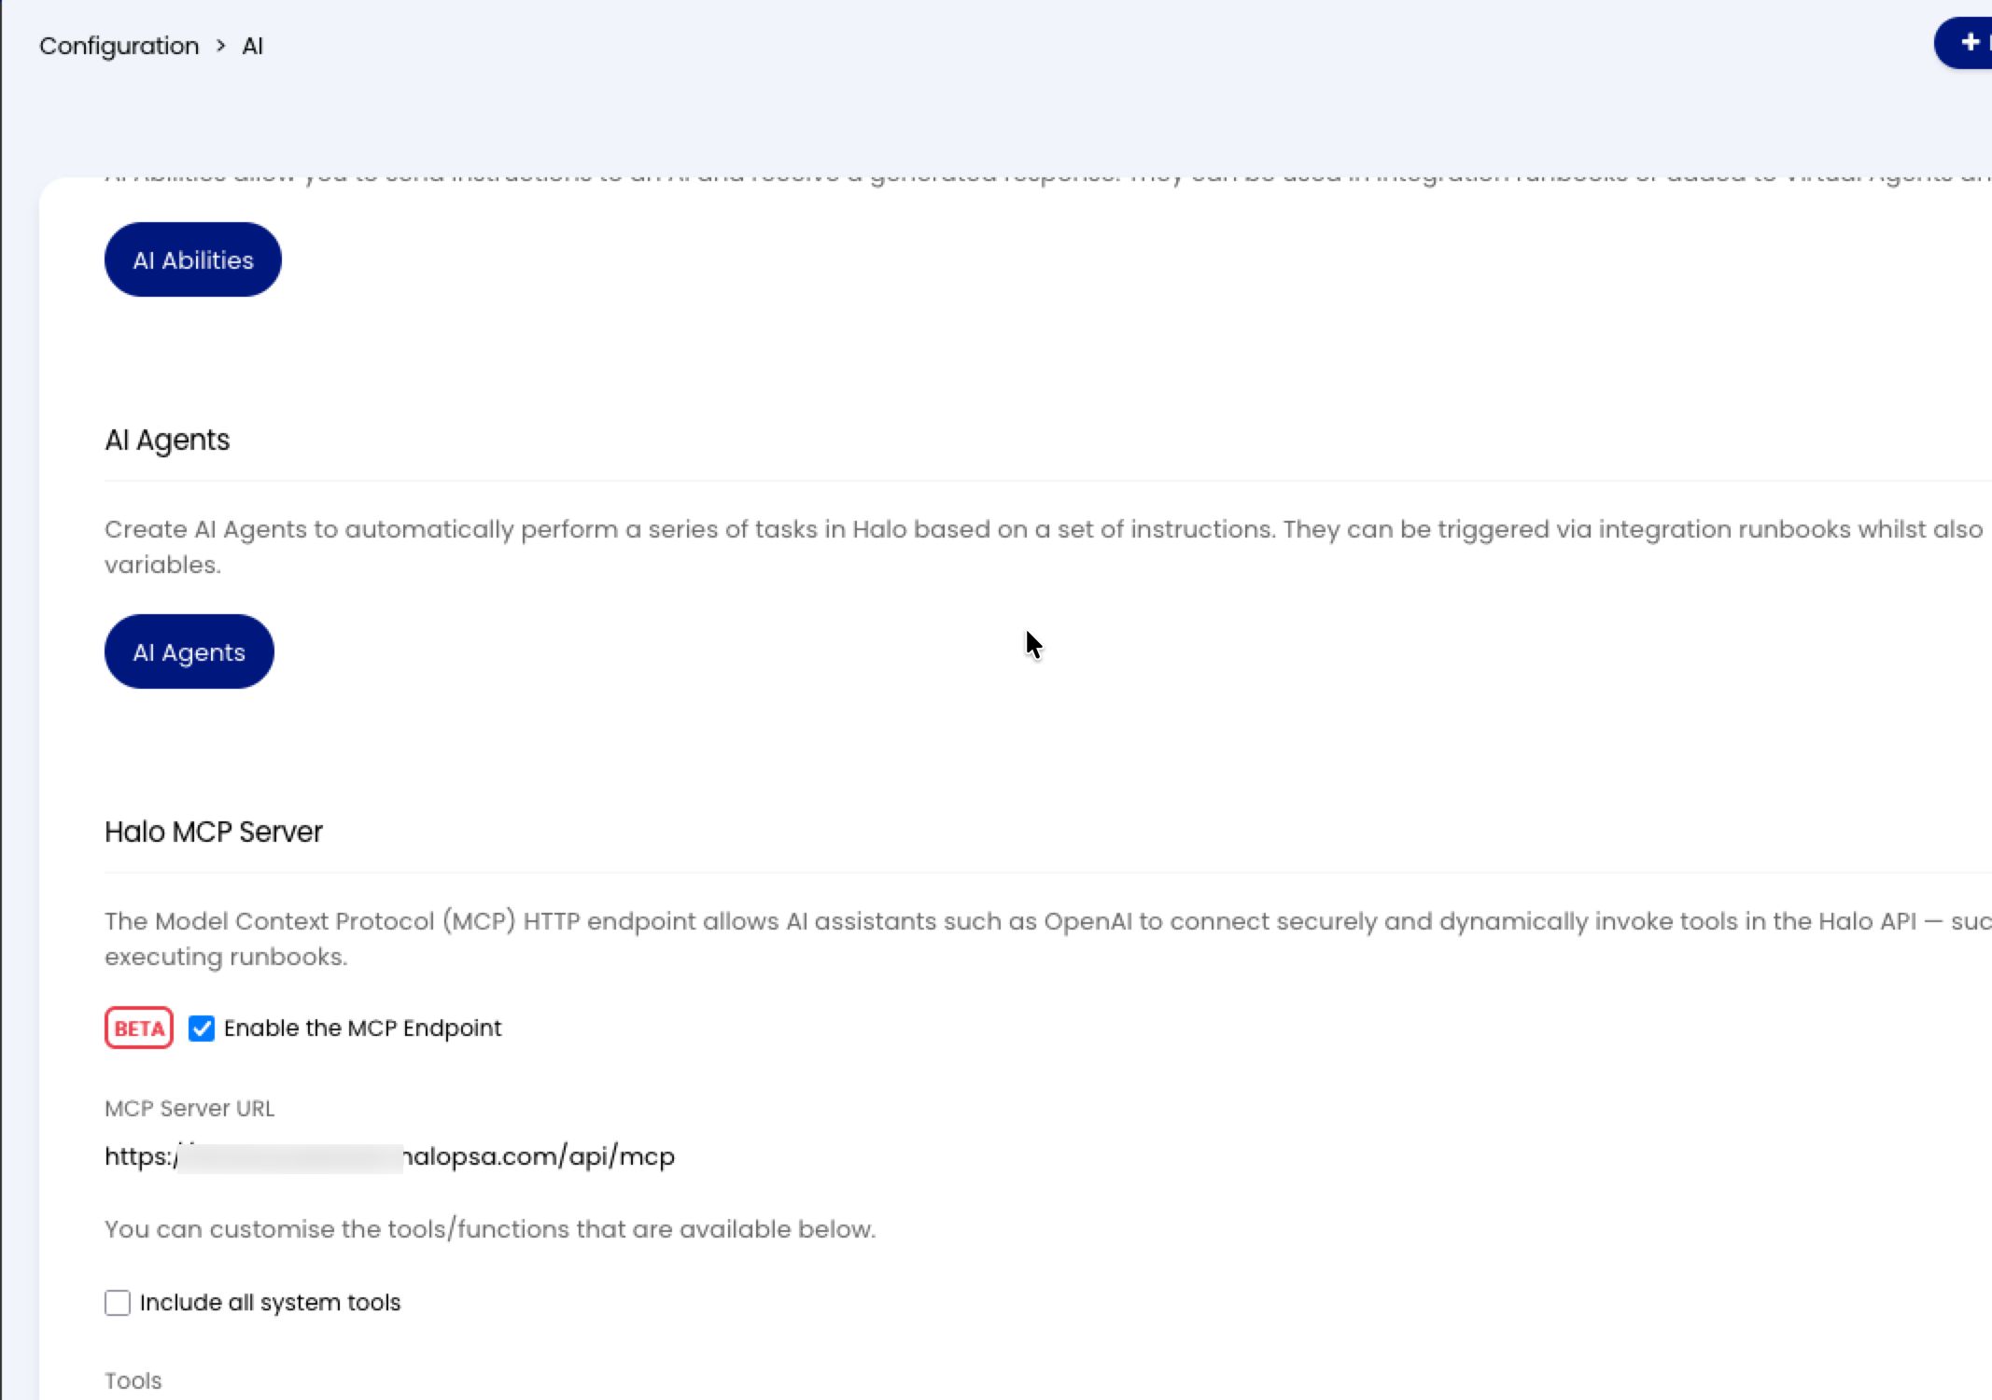This screenshot has height=1400, width=1992.
Task: Click the breadcrumb chevron separator
Action: click(221, 46)
